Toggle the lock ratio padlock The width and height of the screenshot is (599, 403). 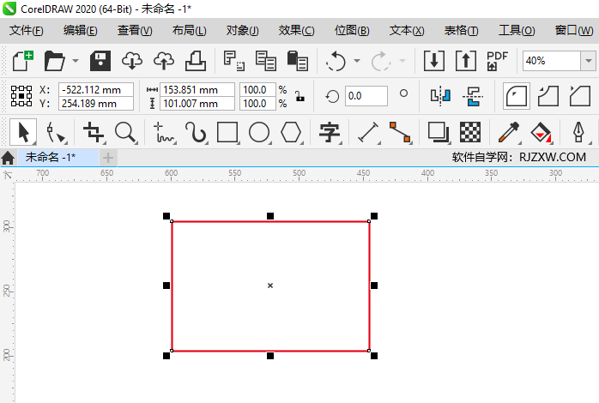tap(299, 96)
